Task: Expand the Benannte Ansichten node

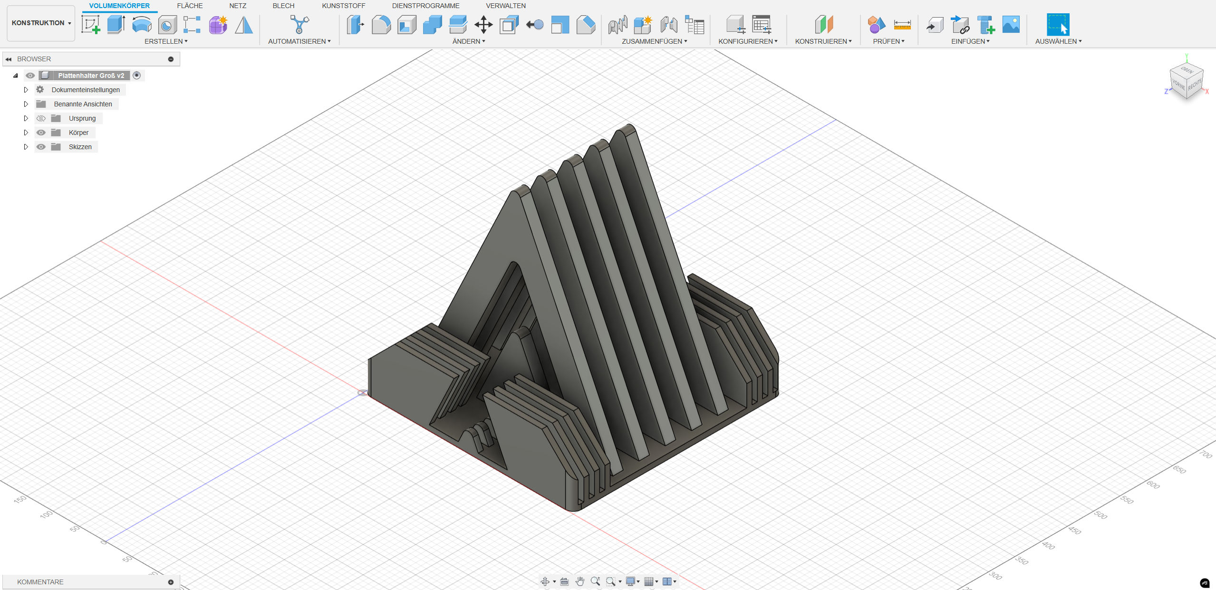Action: 26,104
